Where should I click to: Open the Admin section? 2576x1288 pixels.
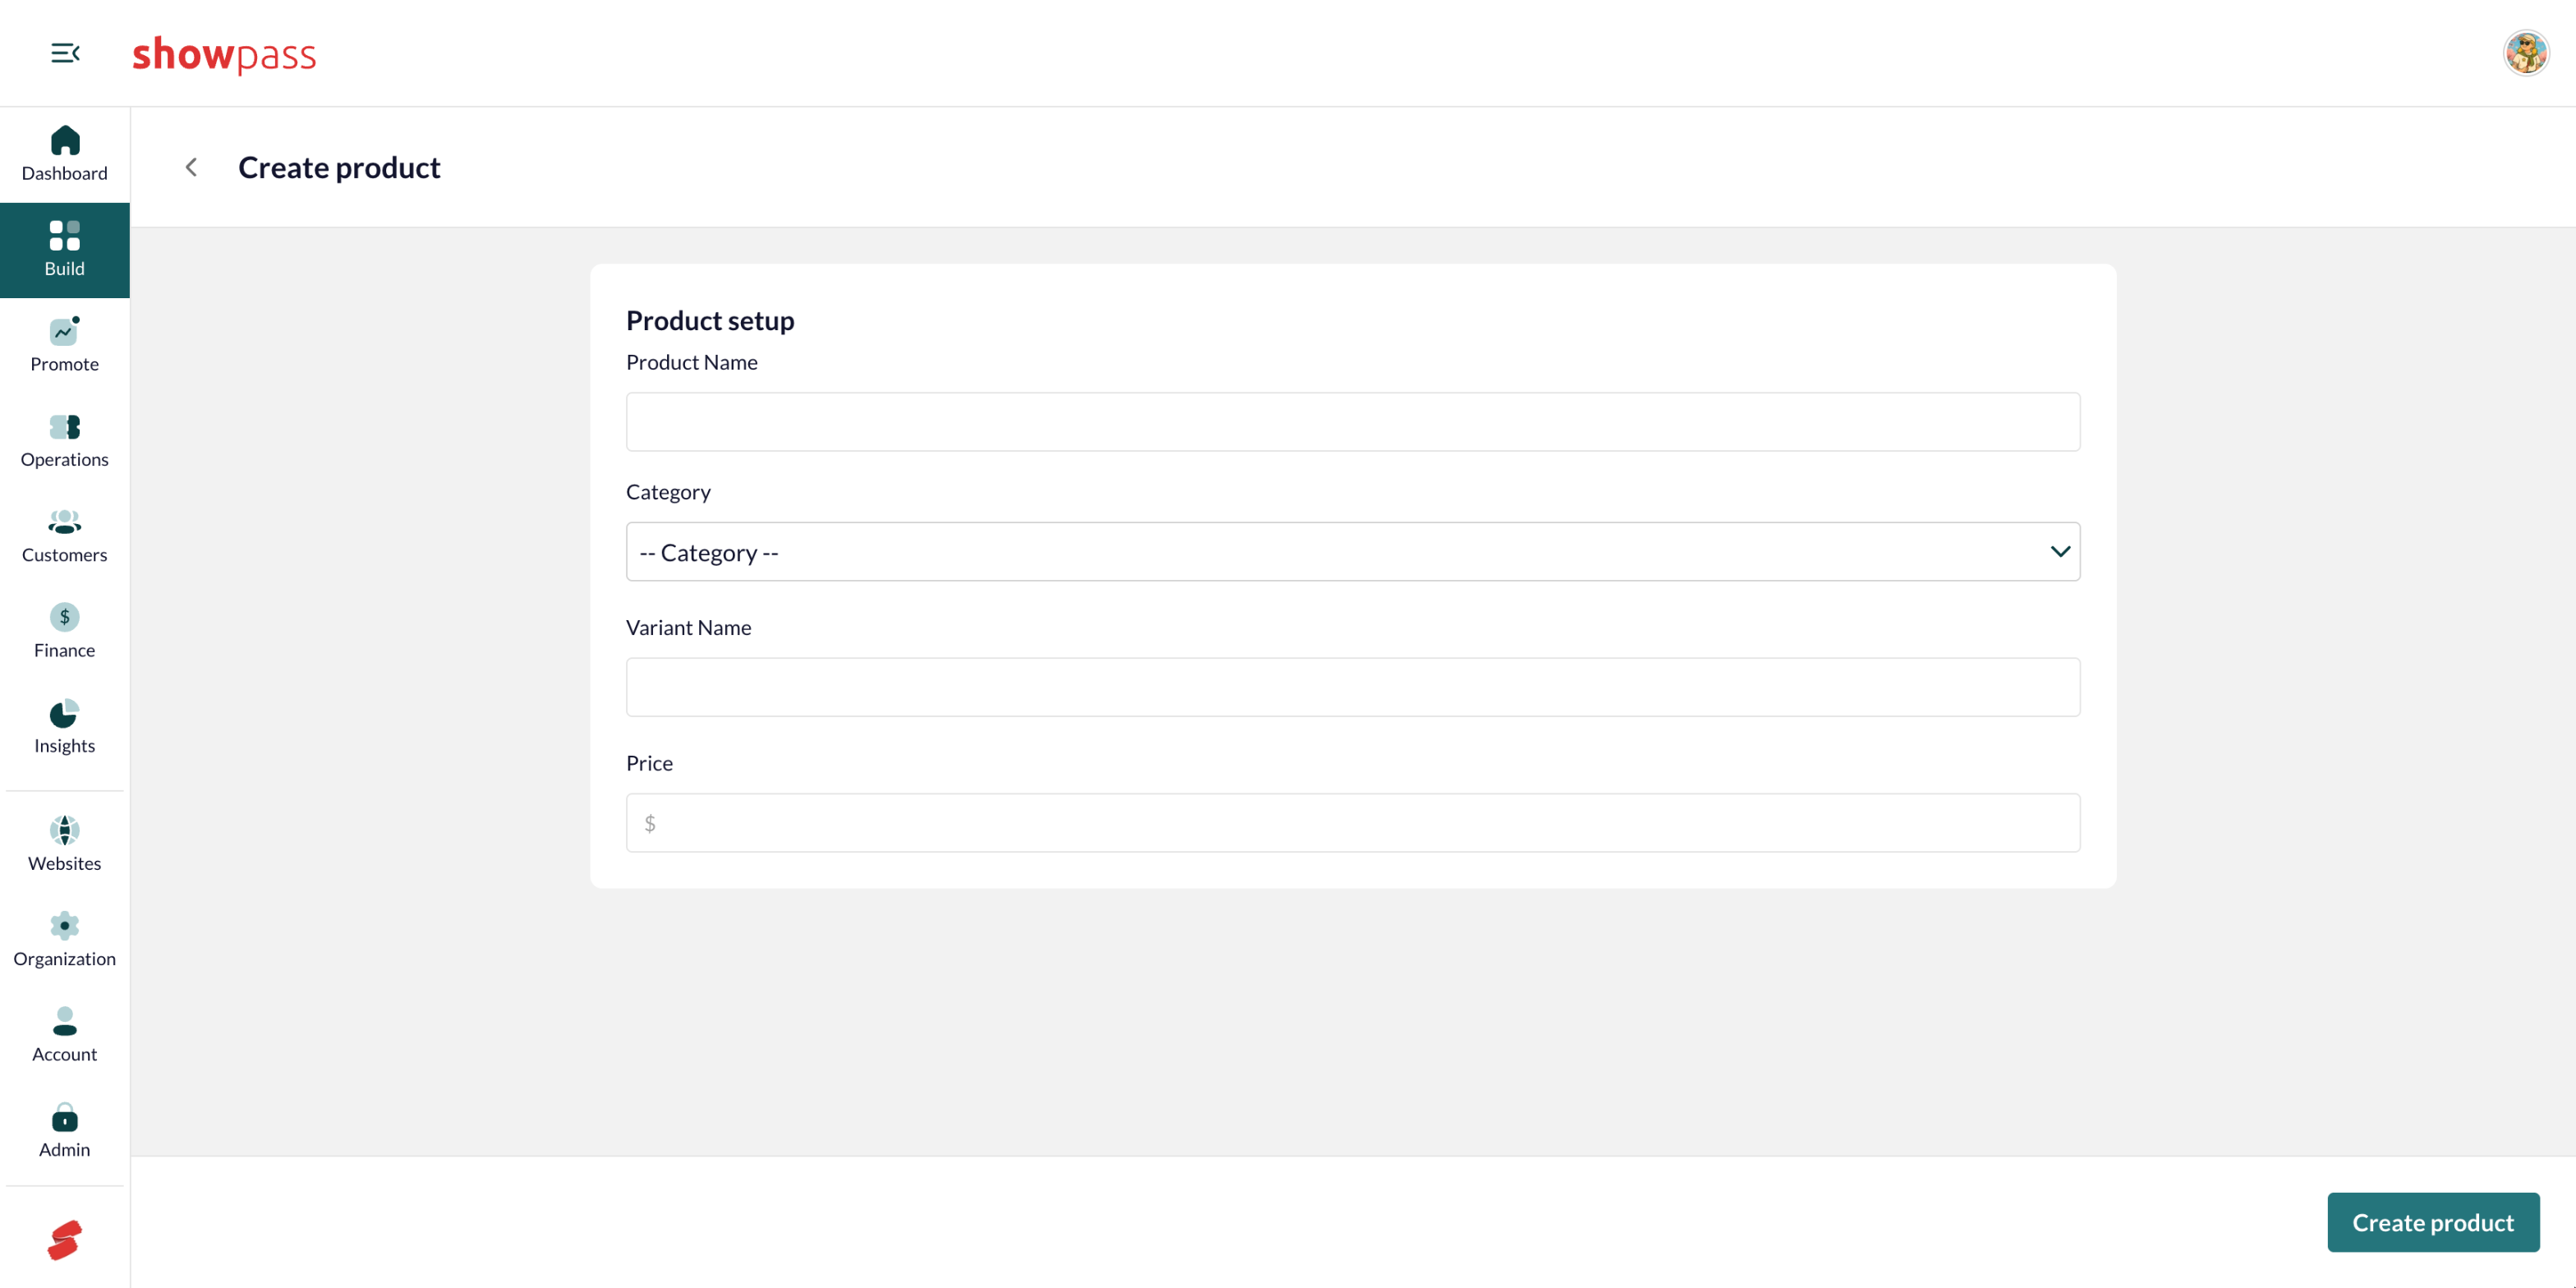[x=65, y=1131]
